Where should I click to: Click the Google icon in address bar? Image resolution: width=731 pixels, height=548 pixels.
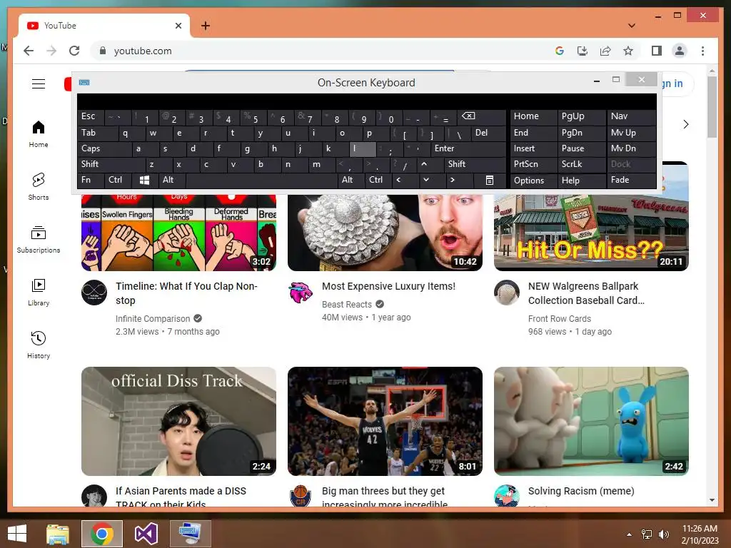pos(560,51)
